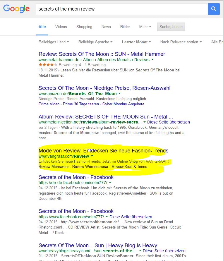
Task: Open the Amazon 'Niedrige Preise, Riesen-Auswahl' result
Action: click(104, 88)
